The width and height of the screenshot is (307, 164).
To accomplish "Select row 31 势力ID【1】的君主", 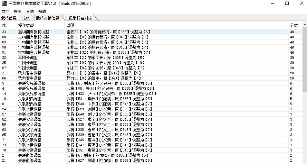I will (x=151, y=73).
